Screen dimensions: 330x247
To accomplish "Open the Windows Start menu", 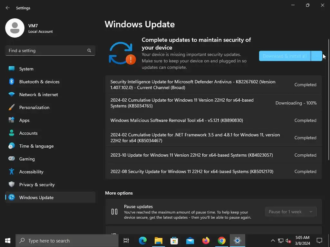I will tap(8, 241).
